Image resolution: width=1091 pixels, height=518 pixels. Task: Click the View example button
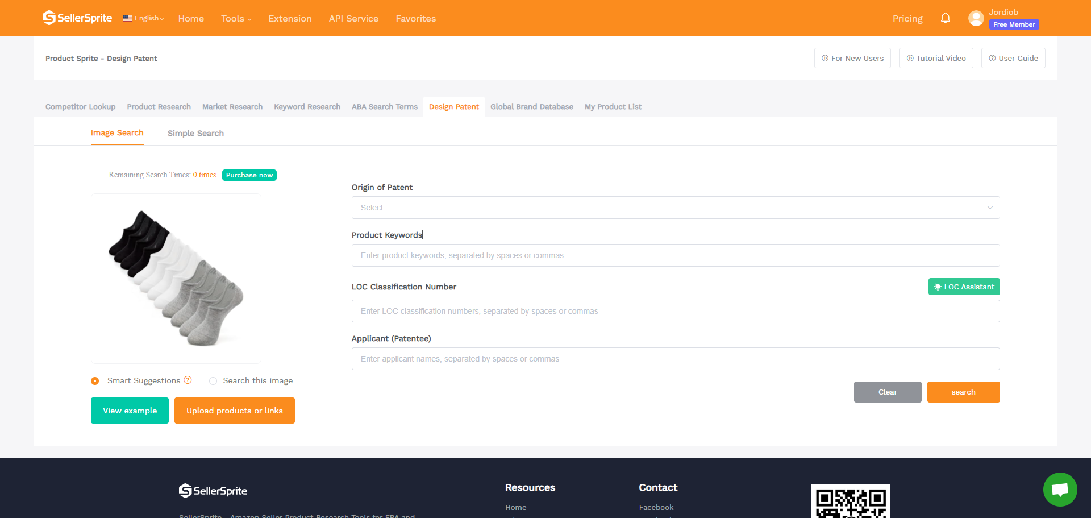[x=130, y=411]
